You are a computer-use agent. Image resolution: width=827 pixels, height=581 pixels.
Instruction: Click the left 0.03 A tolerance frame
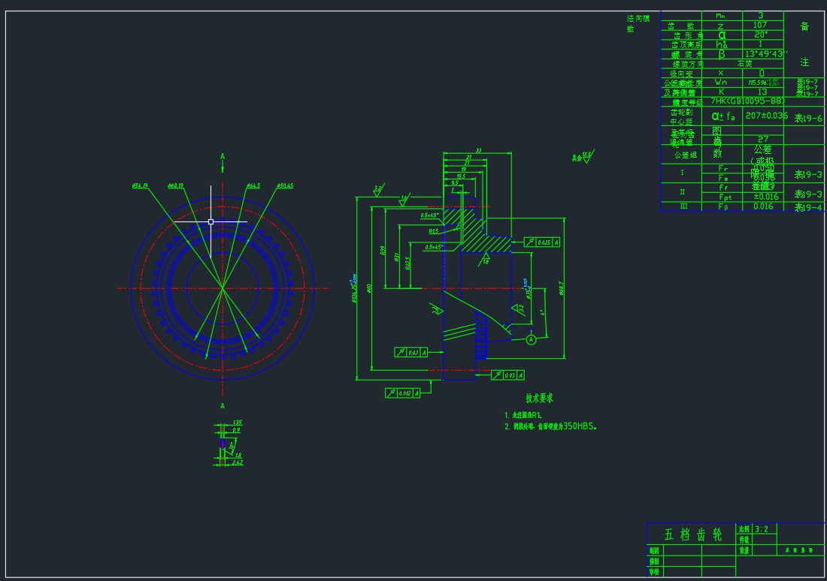pos(410,352)
